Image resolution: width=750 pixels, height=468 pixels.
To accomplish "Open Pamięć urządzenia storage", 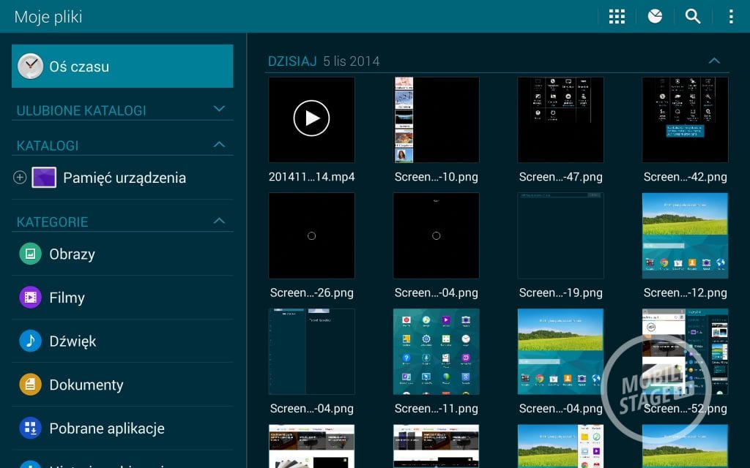I will (122, 178).
